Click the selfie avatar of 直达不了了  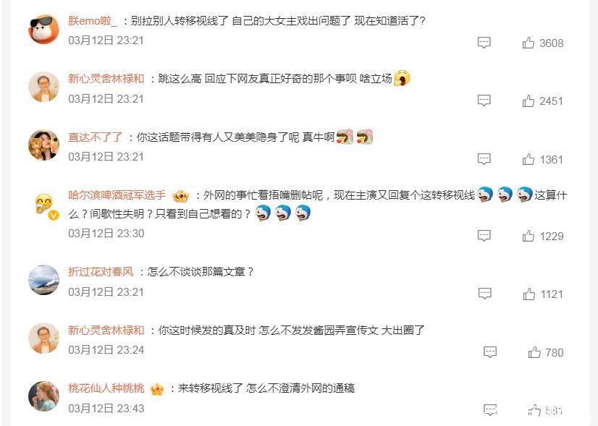[x=44, y=145]
